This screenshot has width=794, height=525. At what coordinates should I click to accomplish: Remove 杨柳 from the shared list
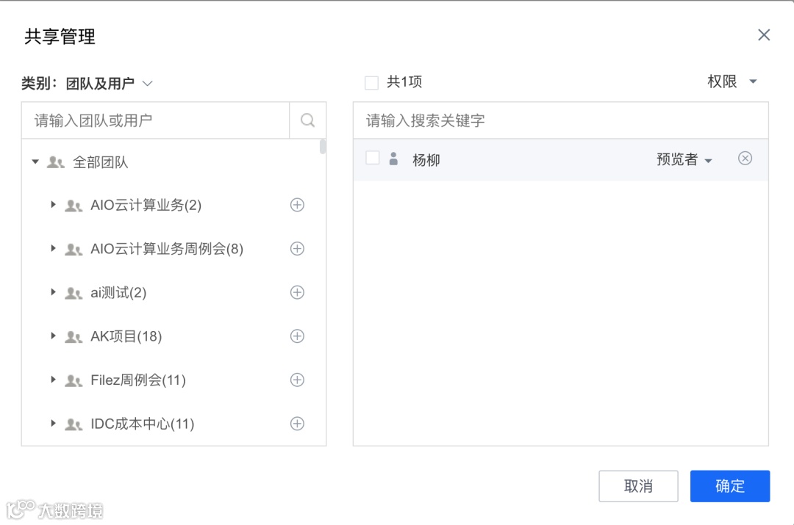click(x=745, y=159)
